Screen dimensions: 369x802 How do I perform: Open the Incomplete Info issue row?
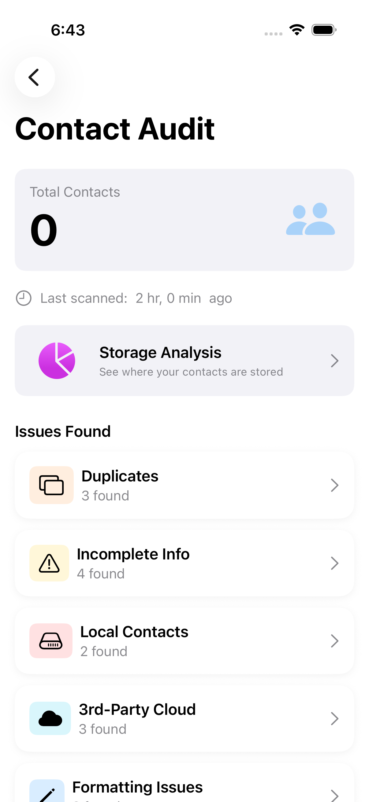tap(184, 563)
